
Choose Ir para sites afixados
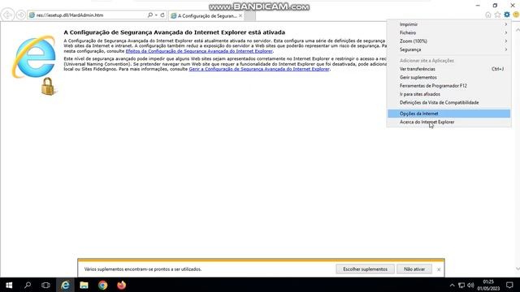[x=449, y=94]
